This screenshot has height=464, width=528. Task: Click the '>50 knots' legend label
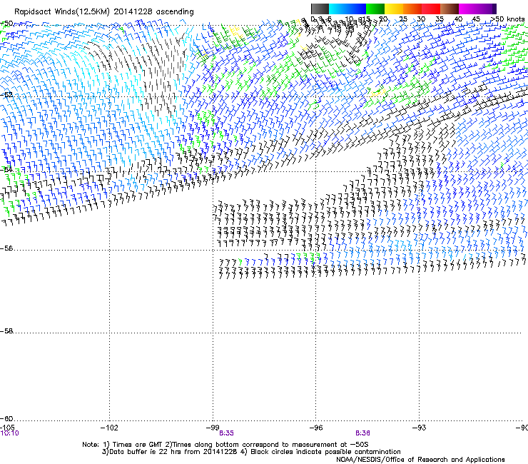point(508,19)
